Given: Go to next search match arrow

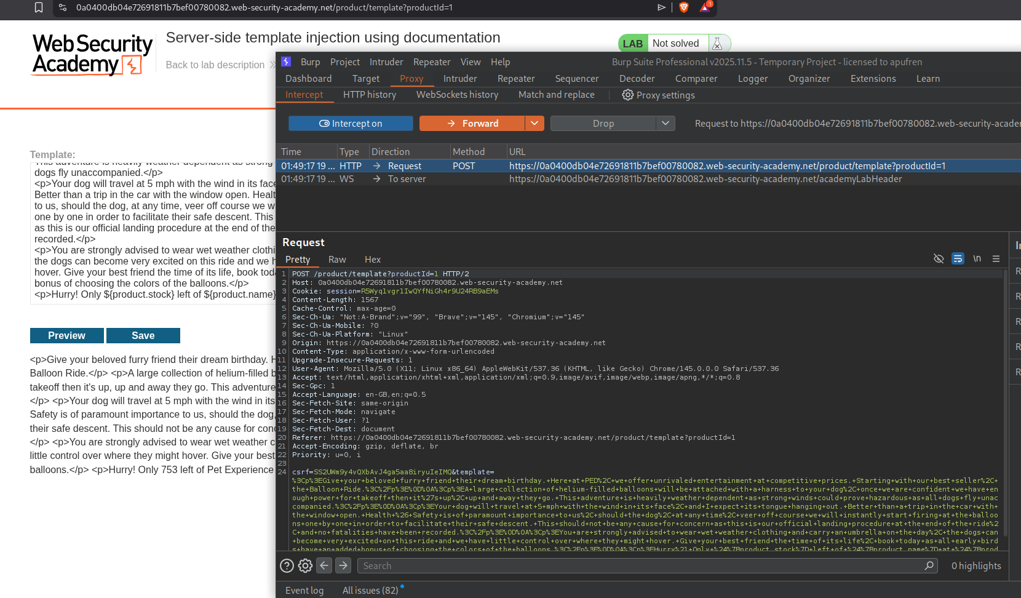Looking at the screenshot, I should click(x=343, y=565).
